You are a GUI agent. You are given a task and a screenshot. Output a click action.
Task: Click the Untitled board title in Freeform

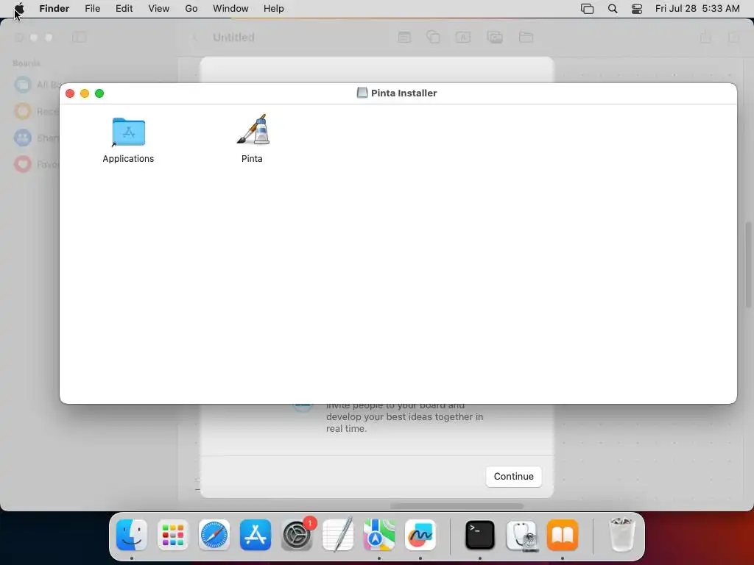click(x=233, y=37)
